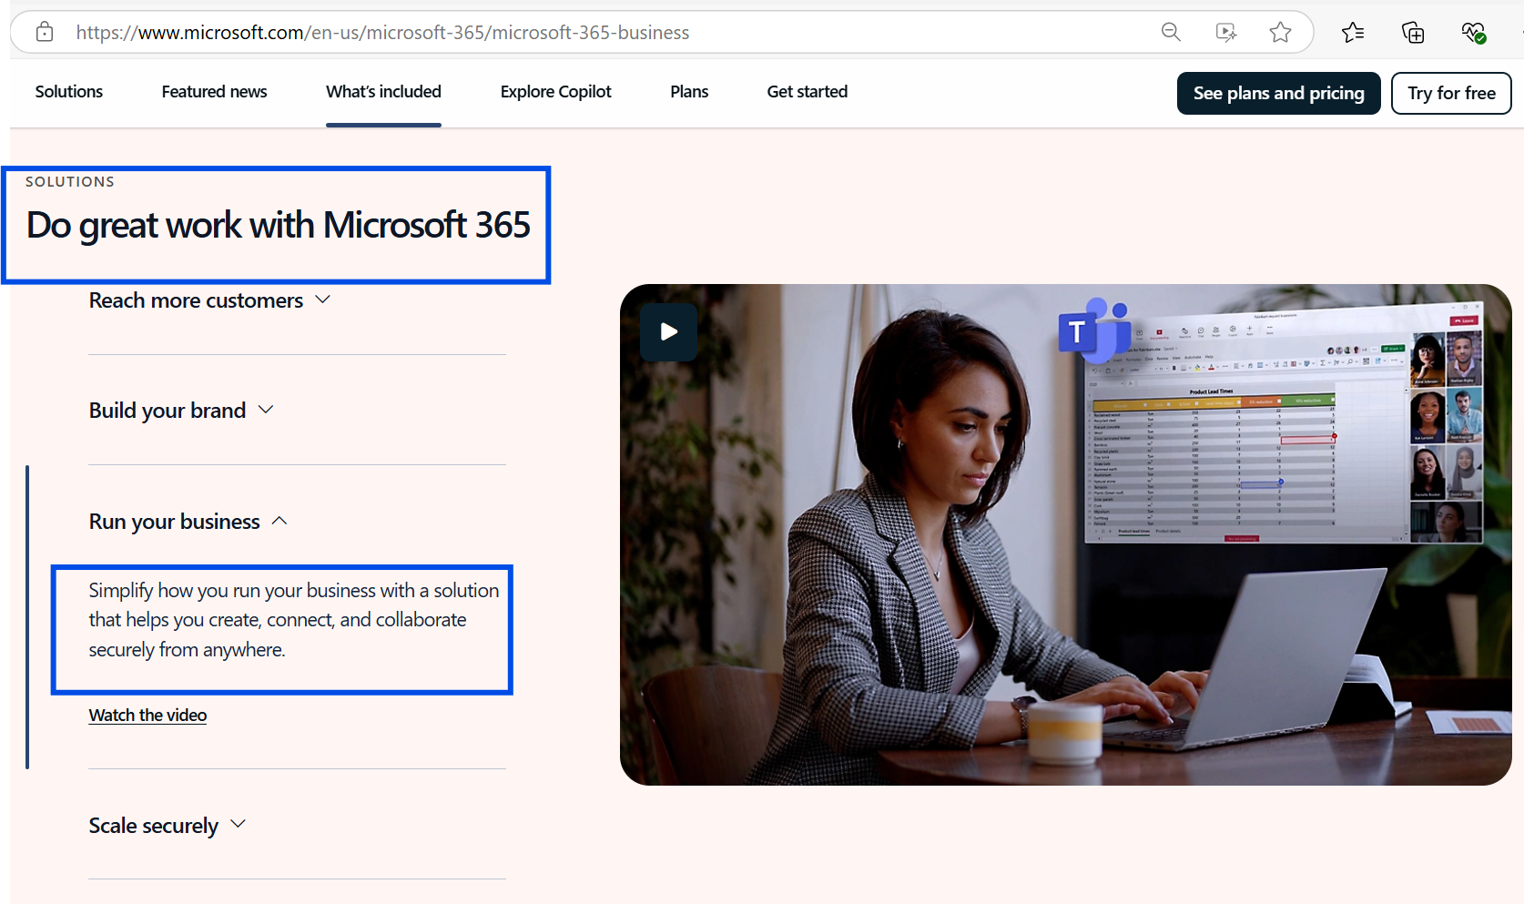Follow the Watch the video link

pos(147,716)
